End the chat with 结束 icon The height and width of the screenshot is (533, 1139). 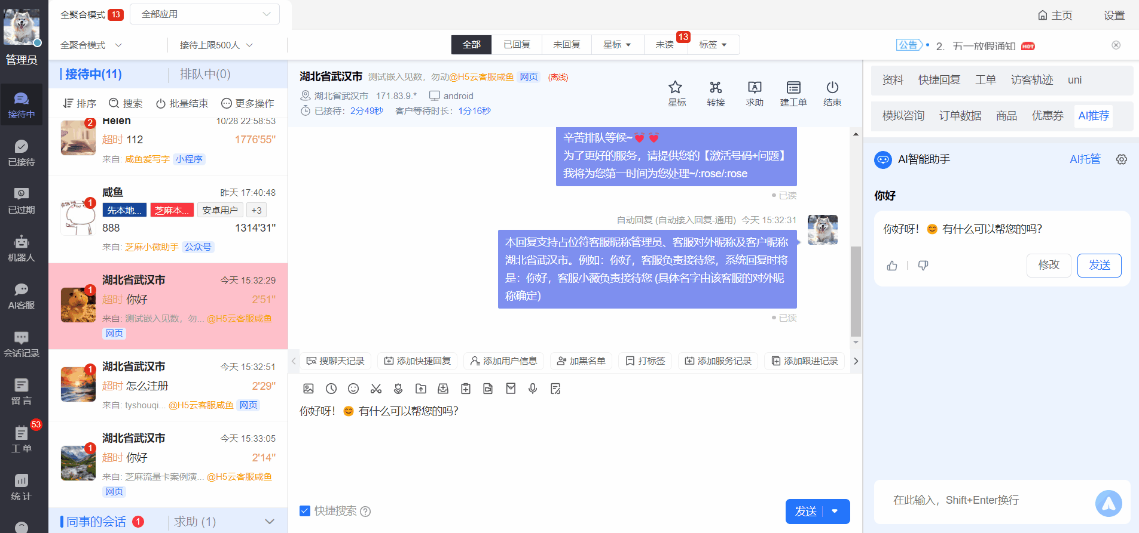point(832,94)
